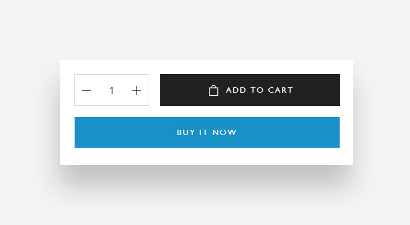
Task: Decrease quantity with the minus icon
Action: point(87,91)
